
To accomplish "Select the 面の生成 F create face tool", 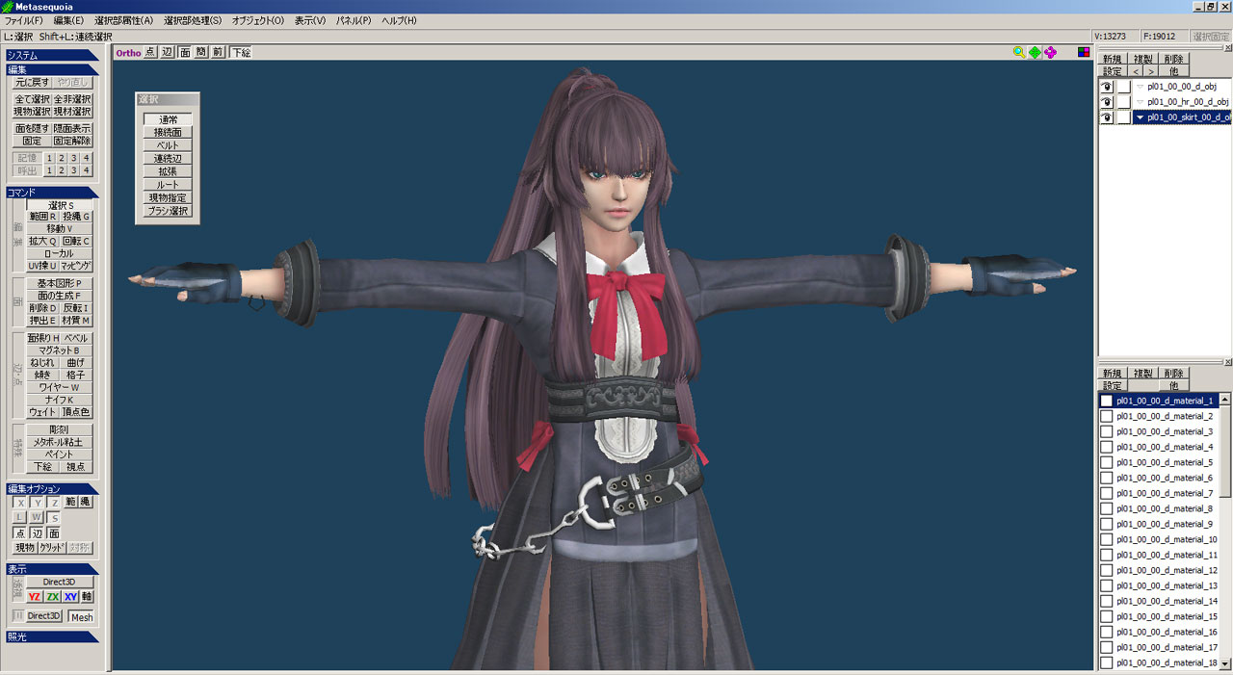I will (60, 296).
